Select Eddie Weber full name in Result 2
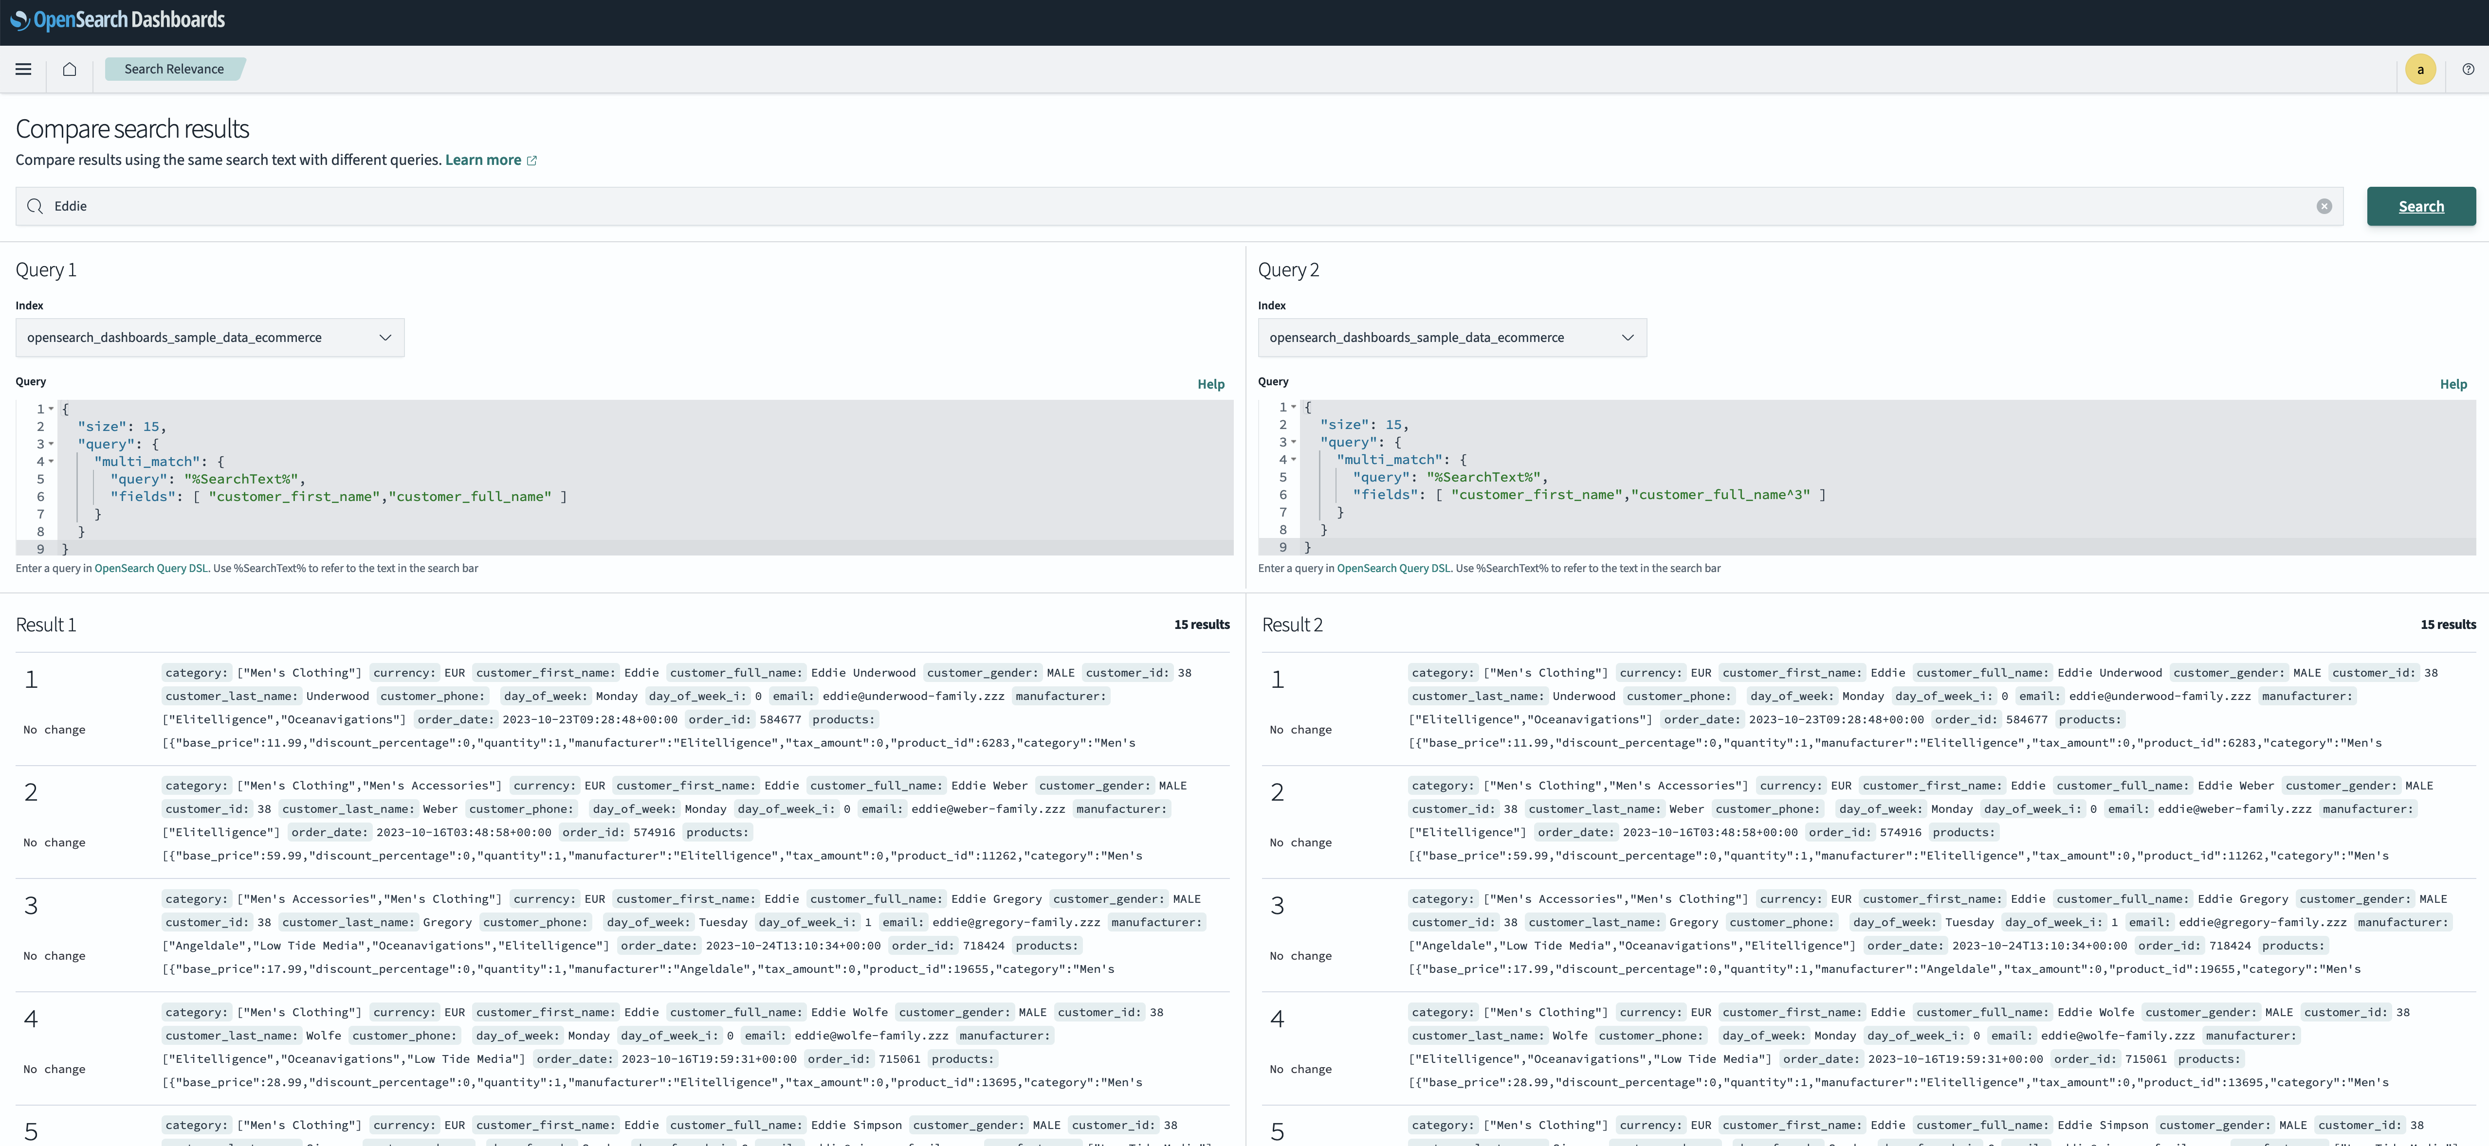 (2236, 786)
